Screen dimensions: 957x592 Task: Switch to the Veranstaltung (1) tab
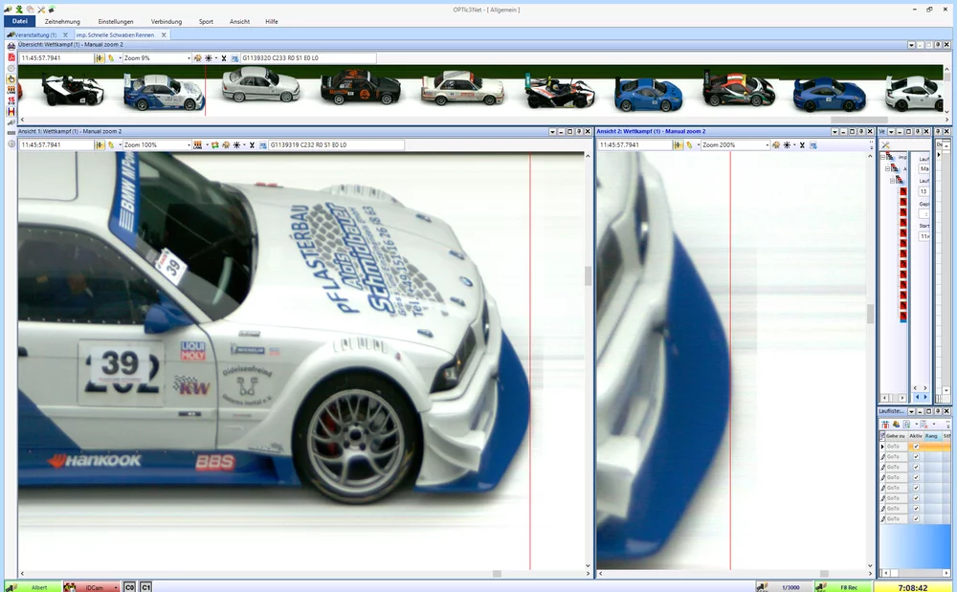click(x=34, y=35)
